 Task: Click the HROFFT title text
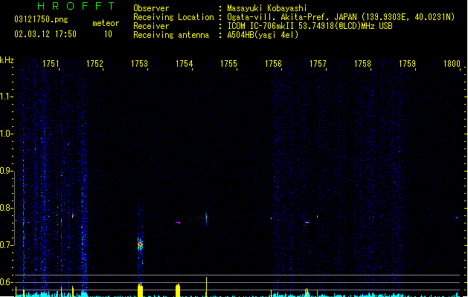click(x=77, y=6)
